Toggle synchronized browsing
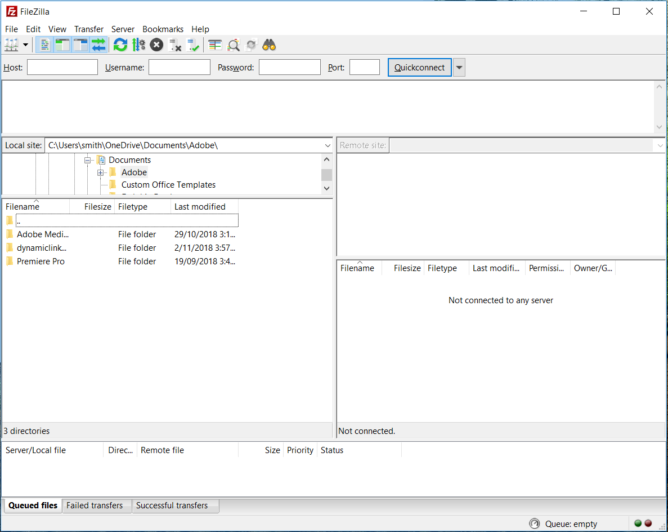Image resolution: width=668 pixels, height=532 pixels. (251, 45)
